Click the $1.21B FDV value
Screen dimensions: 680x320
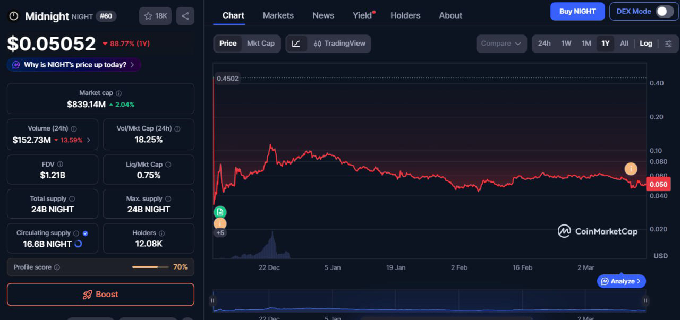point(53,175)
